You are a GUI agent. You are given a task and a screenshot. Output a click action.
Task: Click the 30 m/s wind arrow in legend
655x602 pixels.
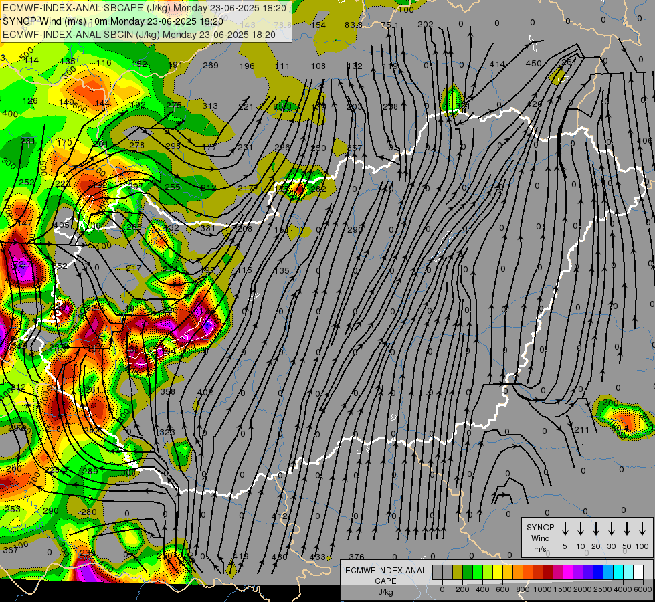[x=612, y=529]
